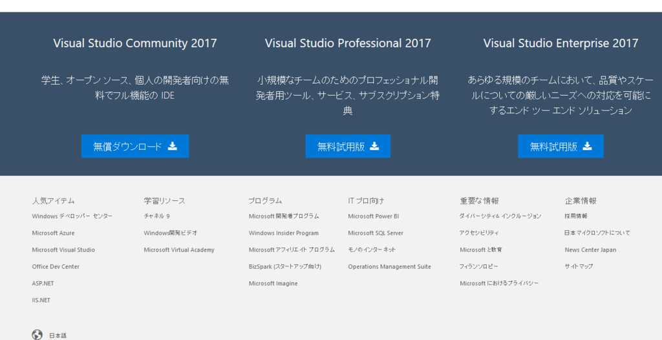Click the Community description starting 学生、オープン ソース
The height and width of the screenshot is (340, 662).
click(135, 88)
